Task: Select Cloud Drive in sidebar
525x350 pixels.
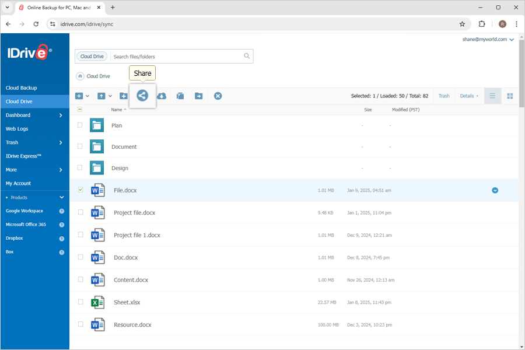Action: 35,101
